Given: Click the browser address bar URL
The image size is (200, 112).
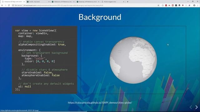Looking at the screenshot, I should click(x=63, y=5).
